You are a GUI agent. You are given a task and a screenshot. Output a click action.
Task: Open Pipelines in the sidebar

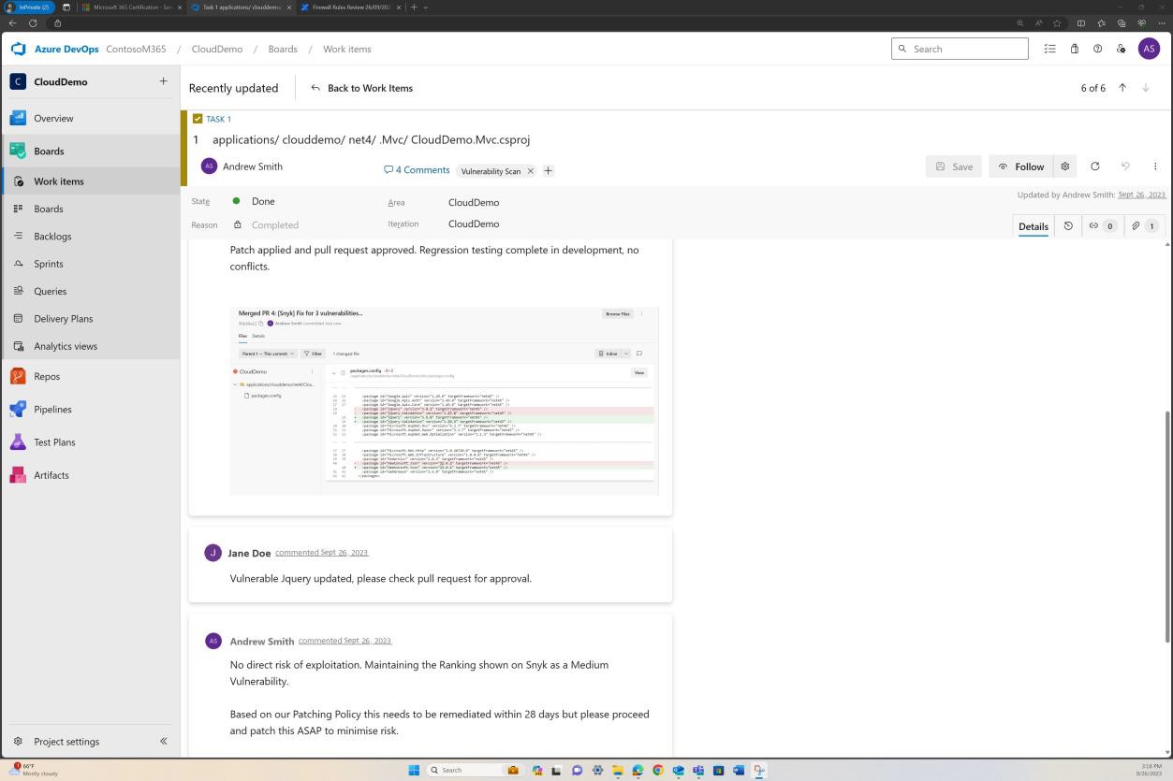pyautogui.click(x=52, y=409)
